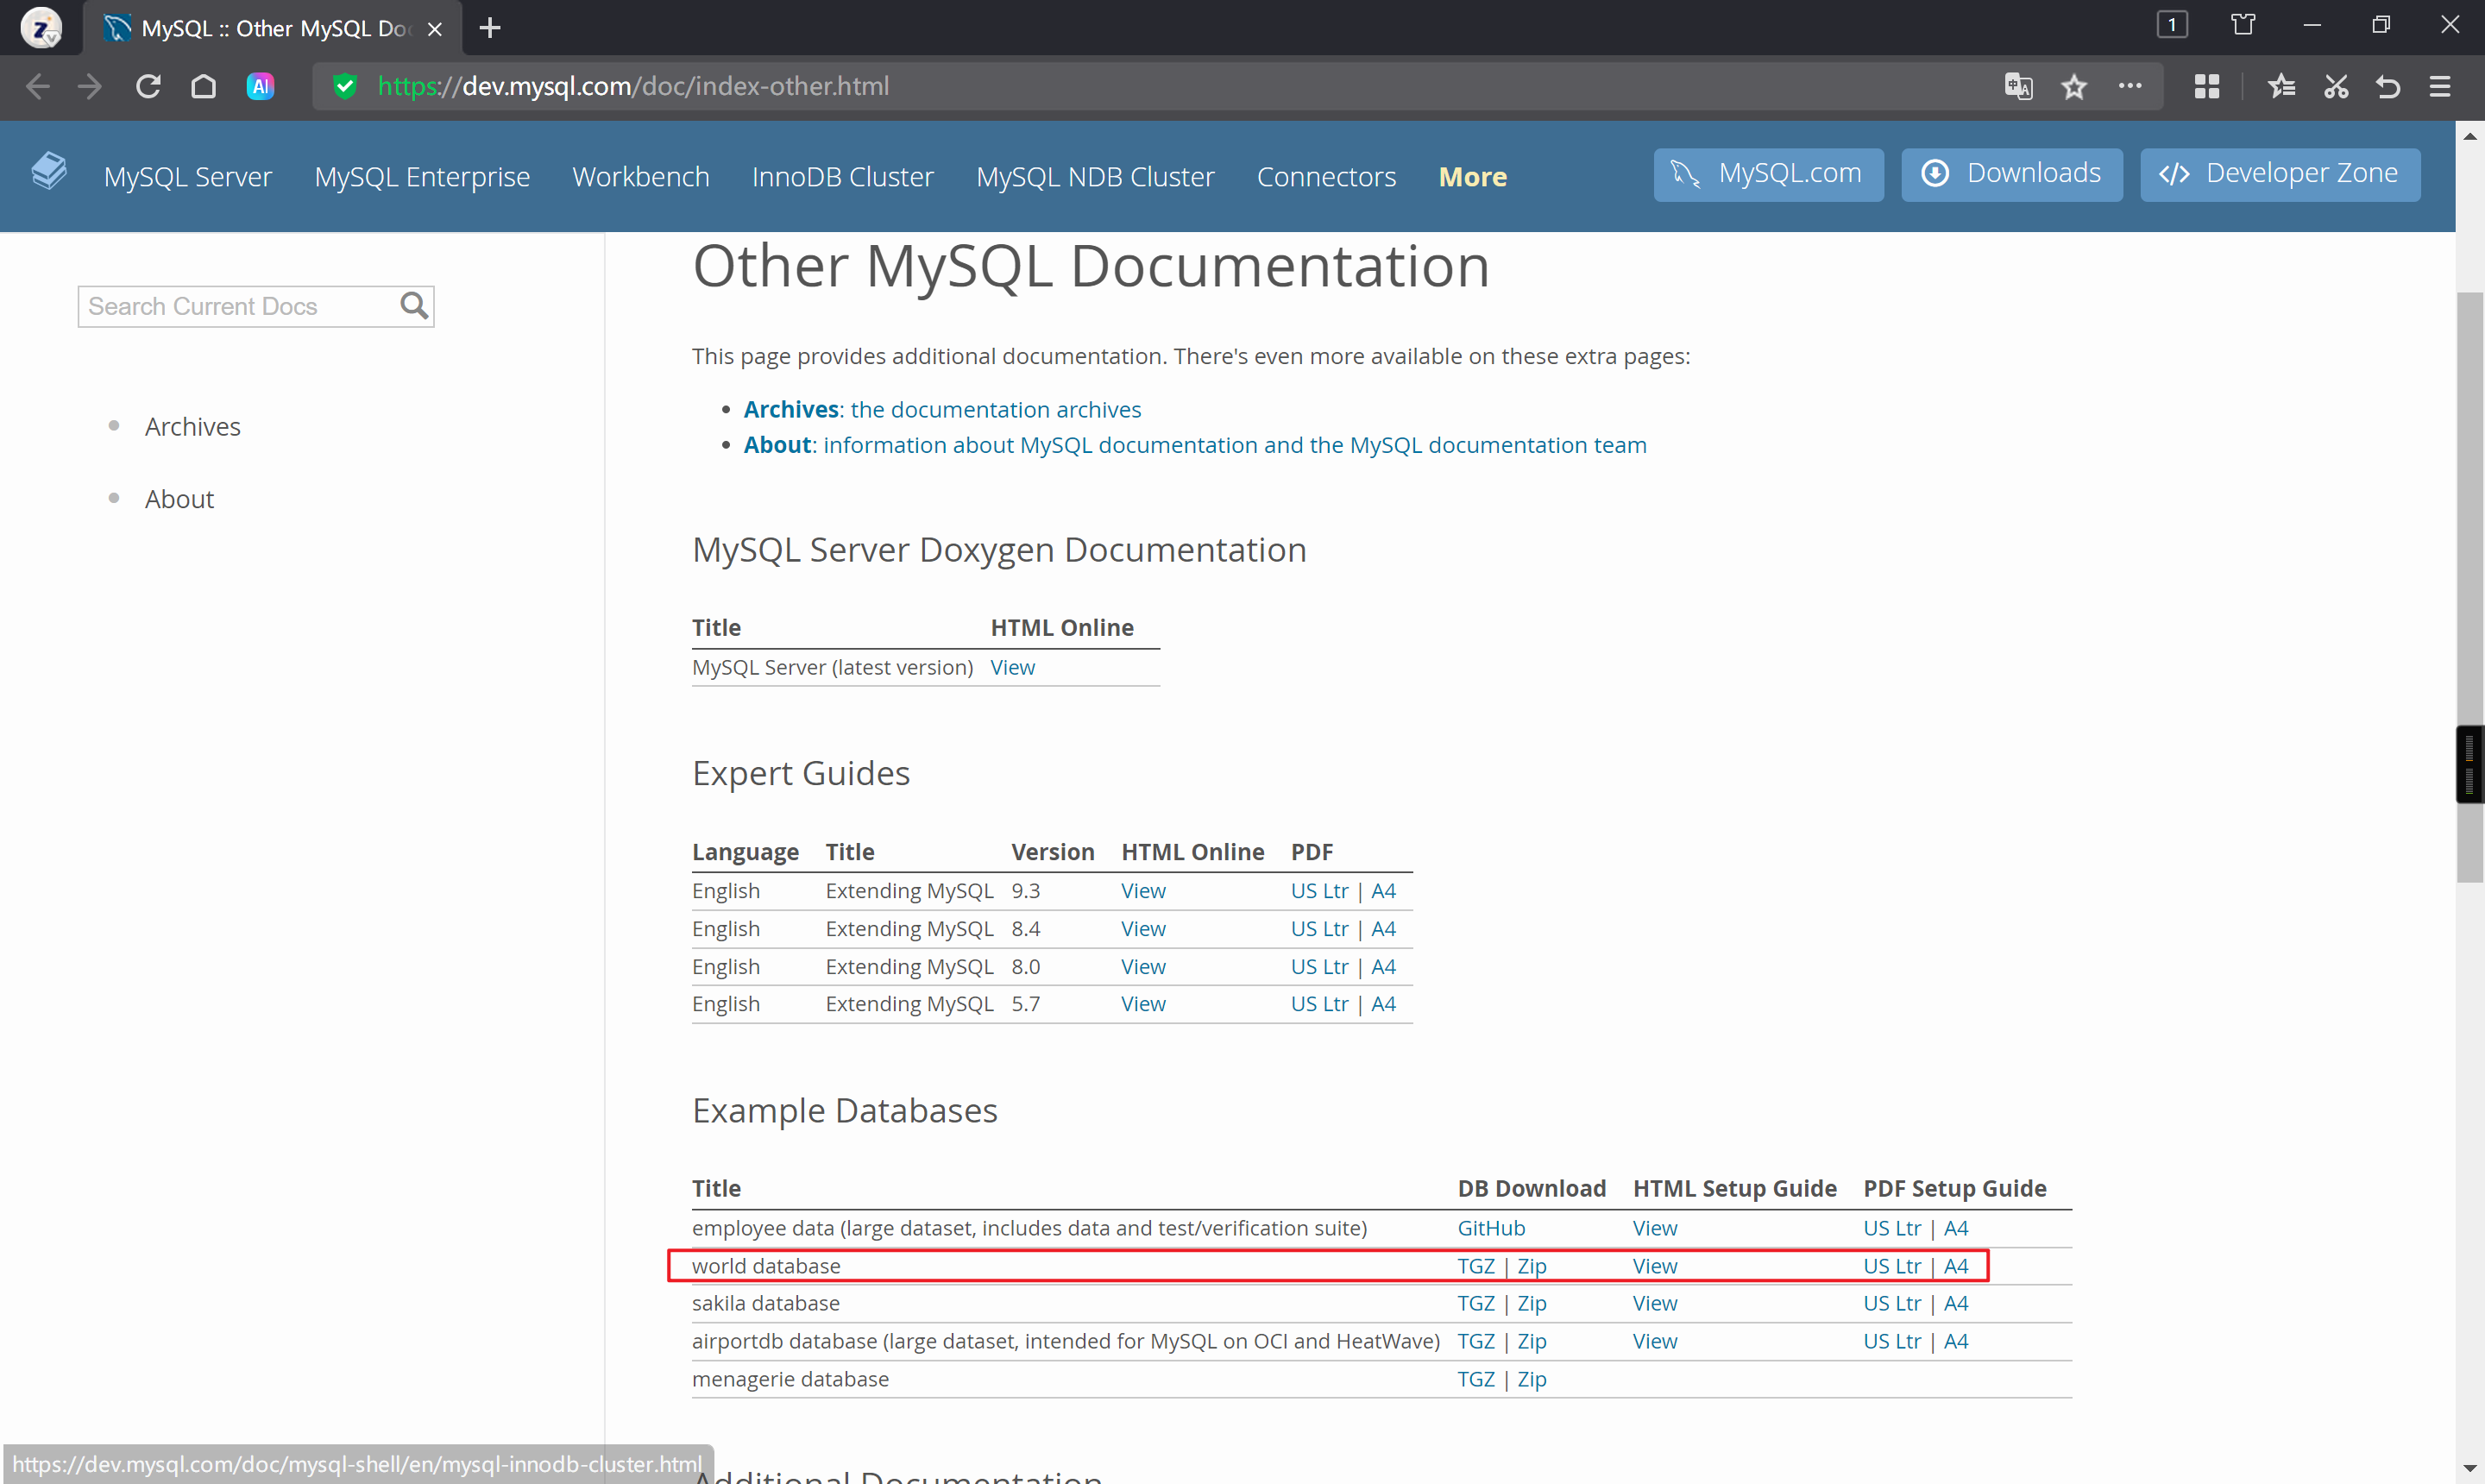Image resolution: width=2485 pixels, height=1484 pixels.
Task: Open MySQL Enterprise menu item
Action: click(x=421, y=176)
